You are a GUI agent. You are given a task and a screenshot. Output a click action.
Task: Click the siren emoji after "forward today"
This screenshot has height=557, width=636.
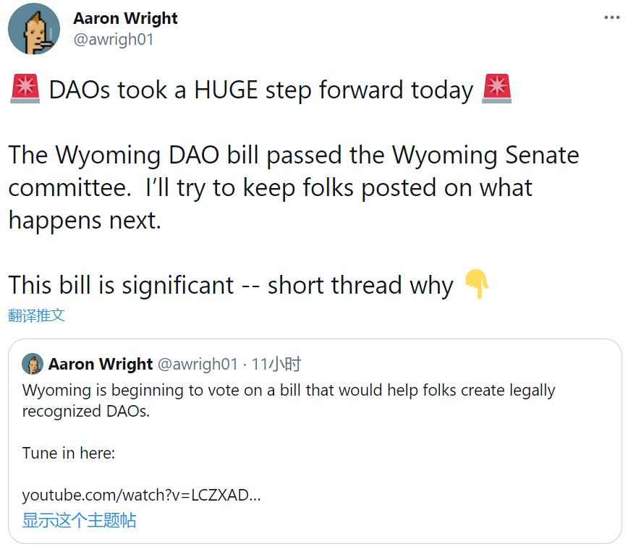496,90
